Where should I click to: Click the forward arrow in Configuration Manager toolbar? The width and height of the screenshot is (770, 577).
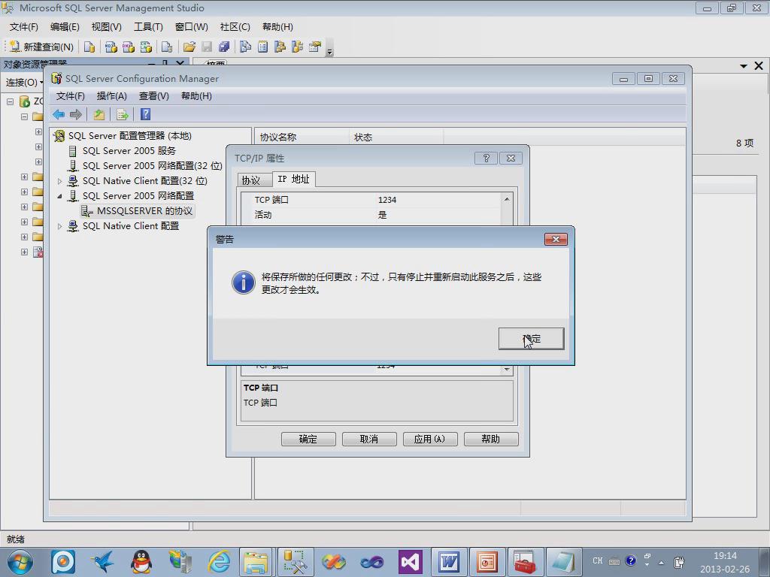click(x=76, y=114)
